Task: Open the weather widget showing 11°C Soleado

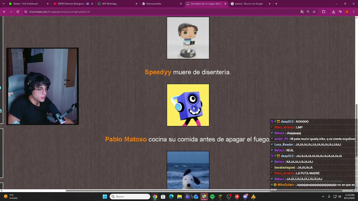Action: 11,197
